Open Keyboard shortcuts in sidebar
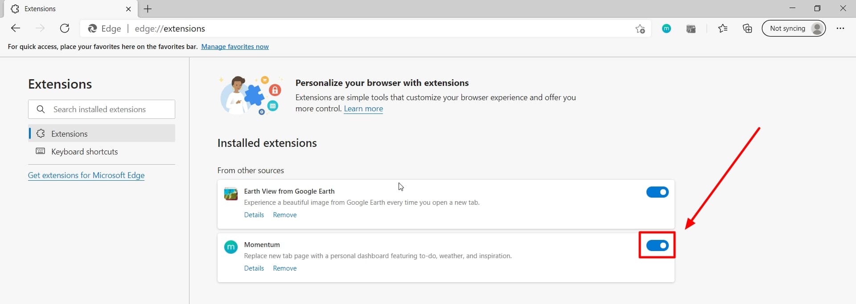Viewport: 856px width, 304px height. tap(84, 151)
